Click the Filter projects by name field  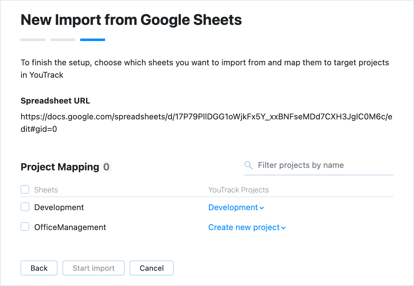pyautogui.click(x=311, y=165)
